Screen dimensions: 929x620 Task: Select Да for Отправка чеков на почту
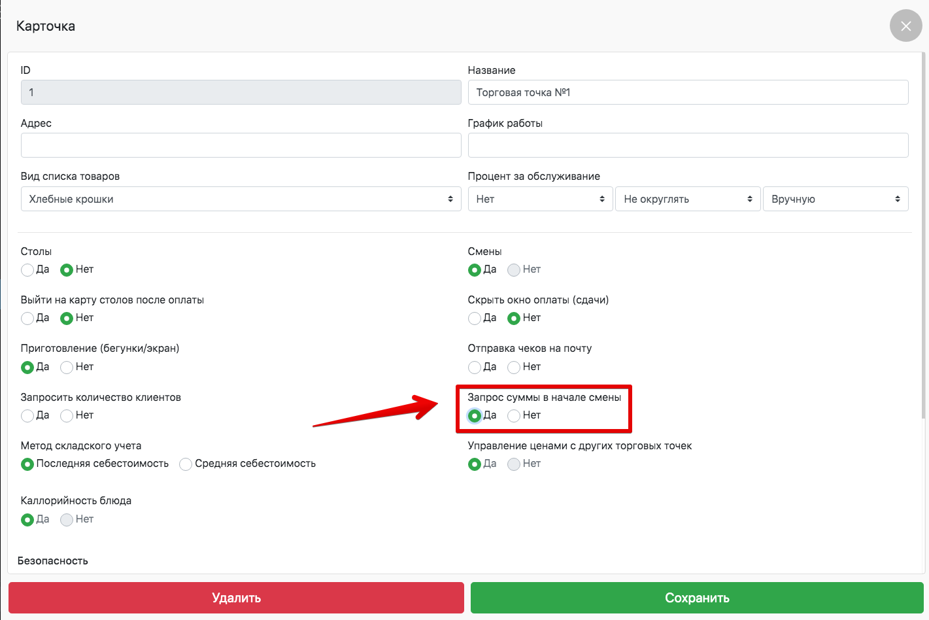click(475, 368)
